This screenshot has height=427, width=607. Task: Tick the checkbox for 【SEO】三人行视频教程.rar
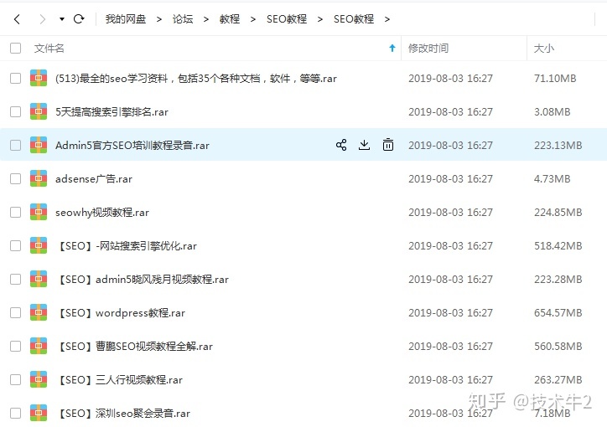point(15,379)
